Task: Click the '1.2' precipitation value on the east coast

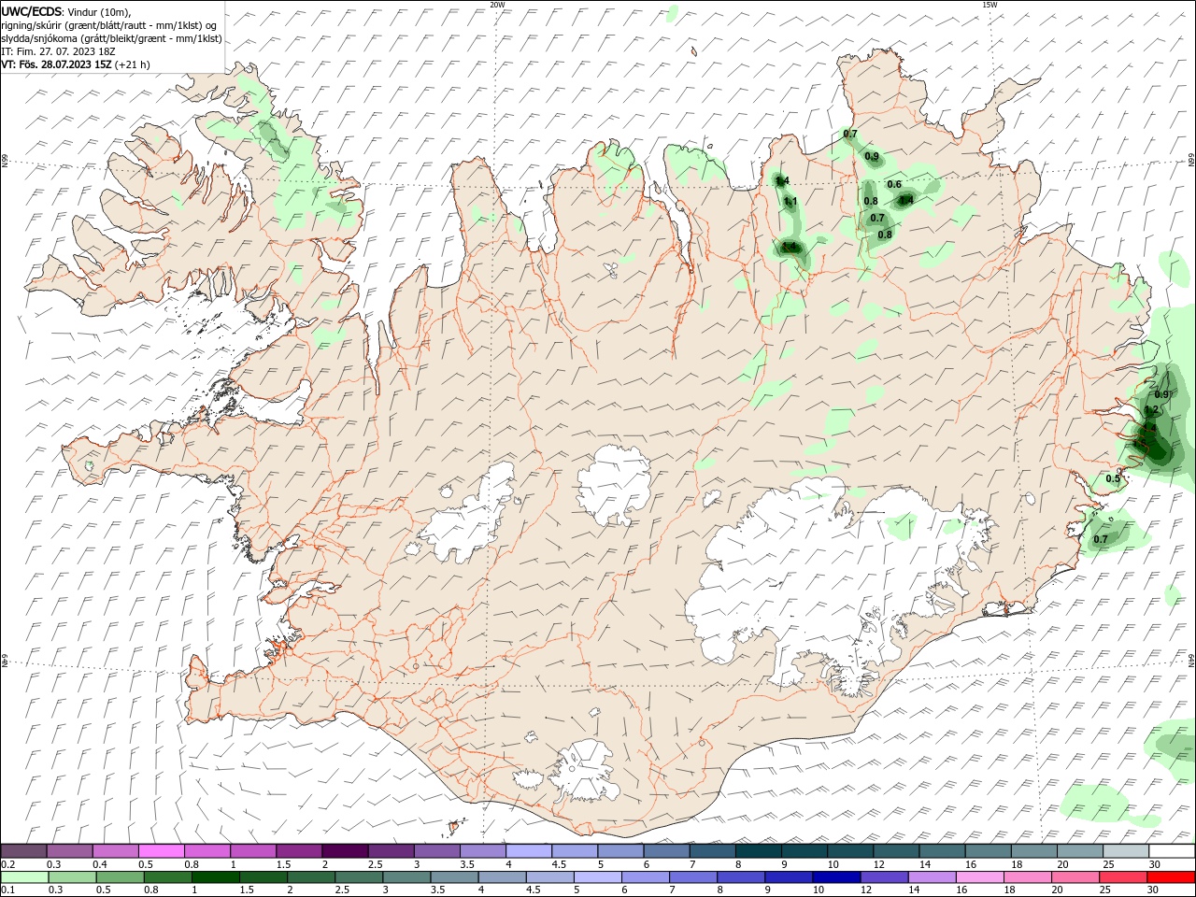Action: point(1151,410)
